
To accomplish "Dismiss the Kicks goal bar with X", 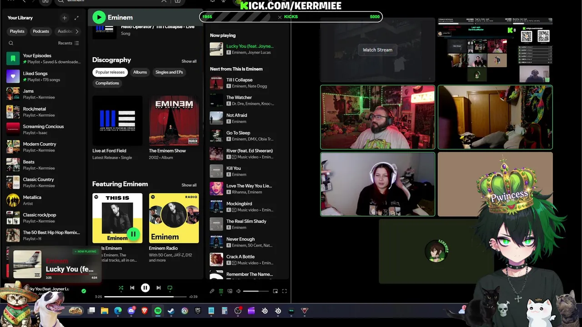I will 280,17.
